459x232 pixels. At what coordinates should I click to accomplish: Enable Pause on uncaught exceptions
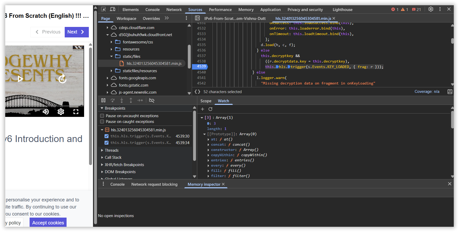102,116
